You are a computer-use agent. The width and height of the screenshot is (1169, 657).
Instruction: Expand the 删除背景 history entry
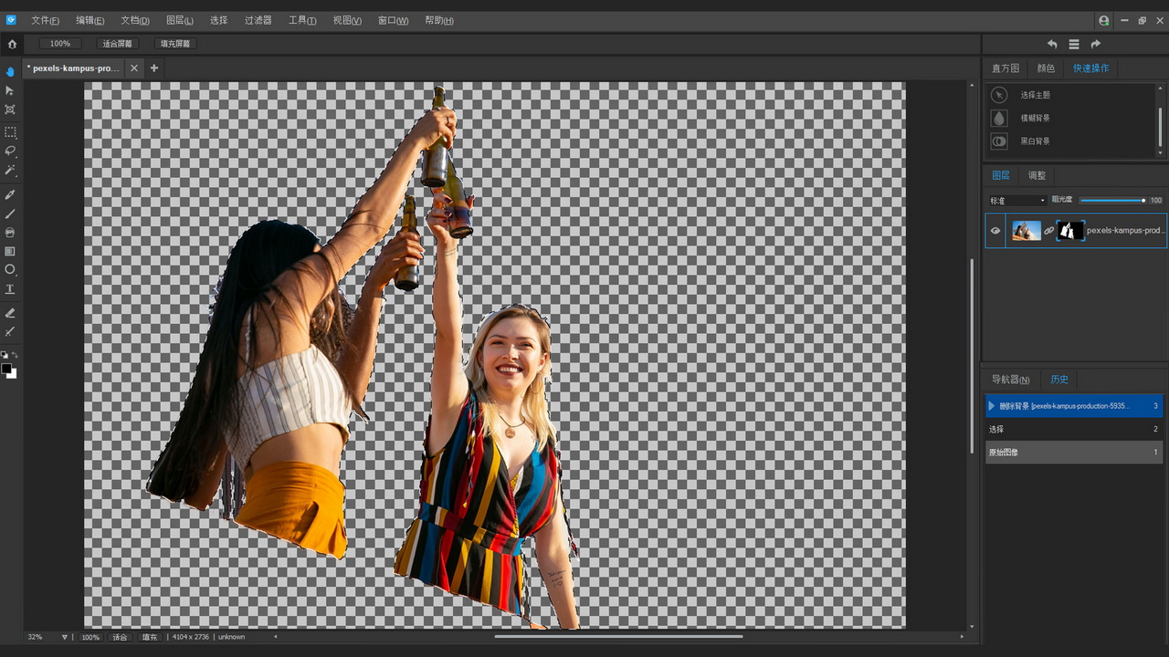(x=992, y=406)
